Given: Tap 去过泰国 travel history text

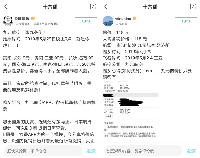Looking at the screenshot, I should click(x=121, y=24).
